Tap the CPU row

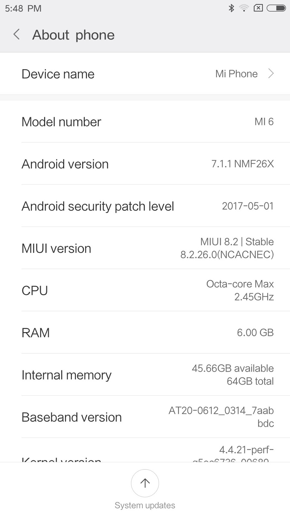click(x=145, y=290)
